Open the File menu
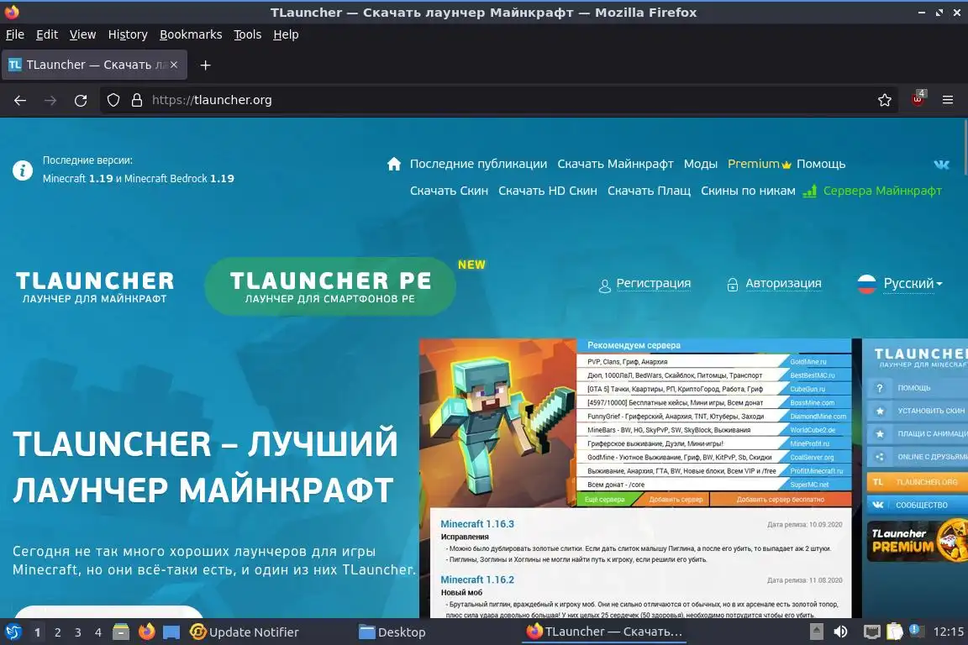The image size is (968, 645). click(15, 34)
